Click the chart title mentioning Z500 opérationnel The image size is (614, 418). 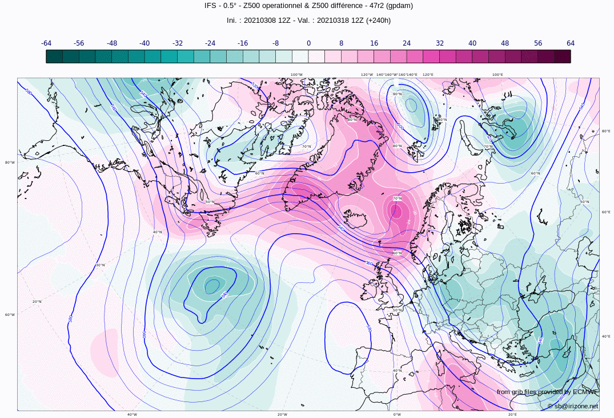tap(308, 6)
